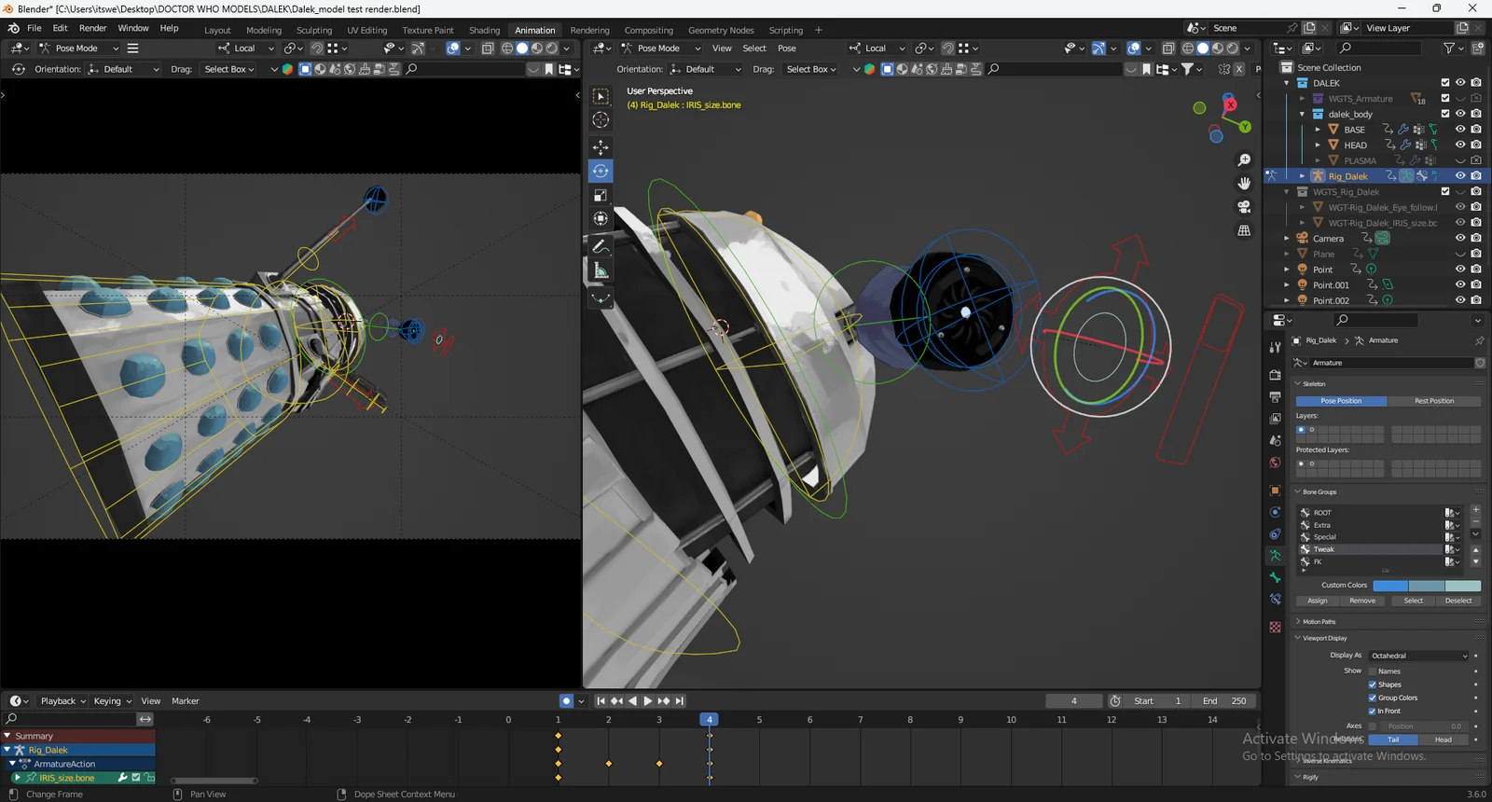
Task: Expand the Rig_Dalek item in outliner
Action: (1303, 176)
